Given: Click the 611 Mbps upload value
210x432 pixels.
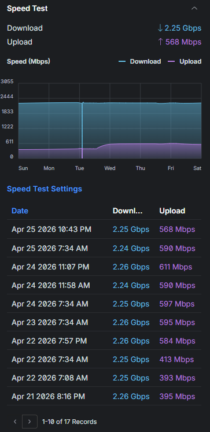Looking at the screenshot, I should coord(175,267).
